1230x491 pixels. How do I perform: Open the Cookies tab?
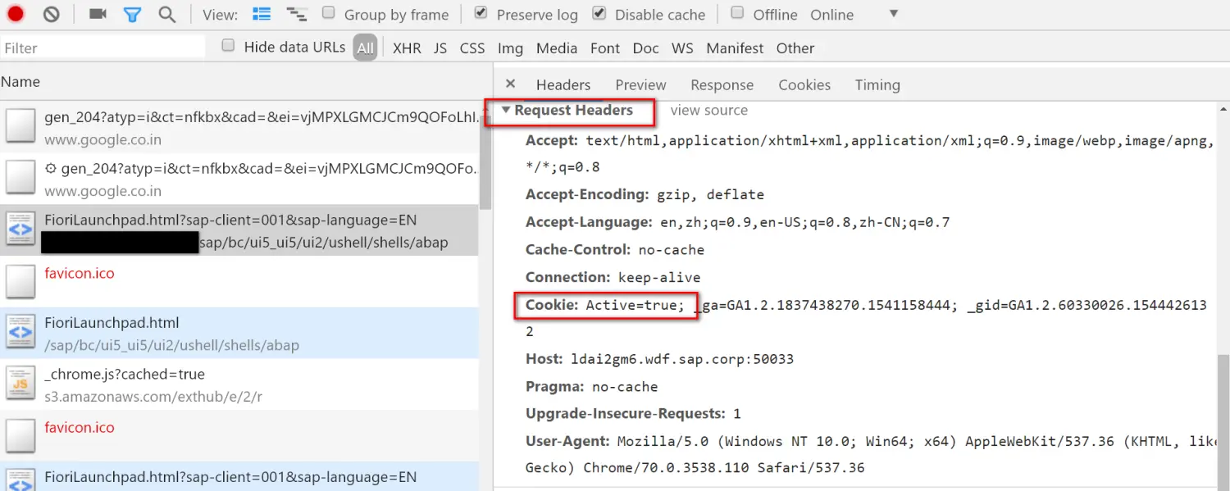point(804,84)
